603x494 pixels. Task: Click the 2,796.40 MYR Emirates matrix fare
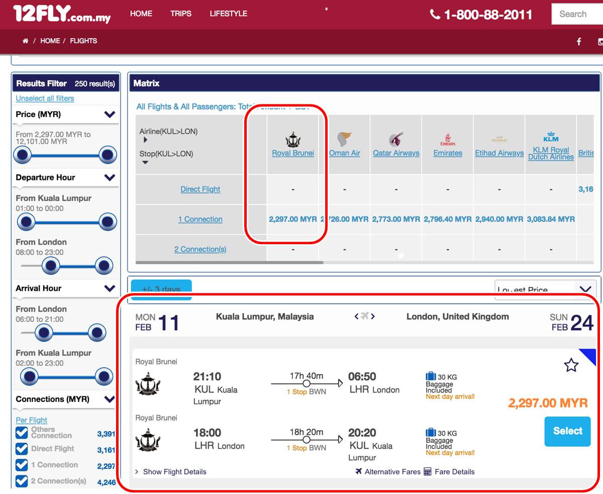tap(448, 219)
